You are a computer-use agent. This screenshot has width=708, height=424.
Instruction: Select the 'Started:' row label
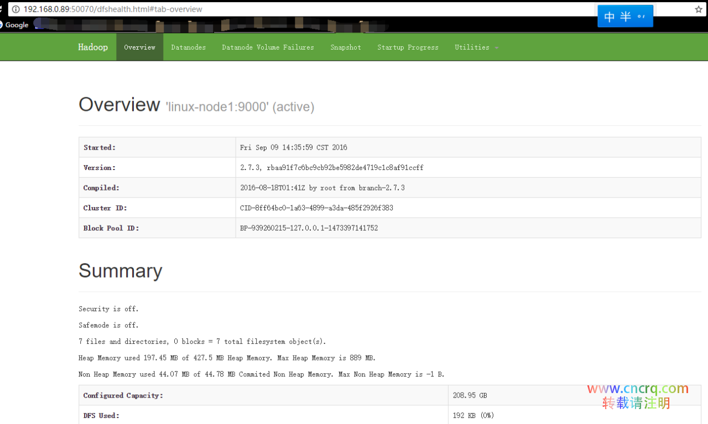(x=100, y=147)
